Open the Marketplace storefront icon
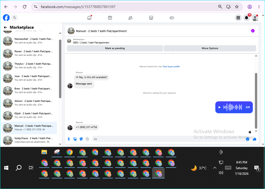 tap(151, 18)
